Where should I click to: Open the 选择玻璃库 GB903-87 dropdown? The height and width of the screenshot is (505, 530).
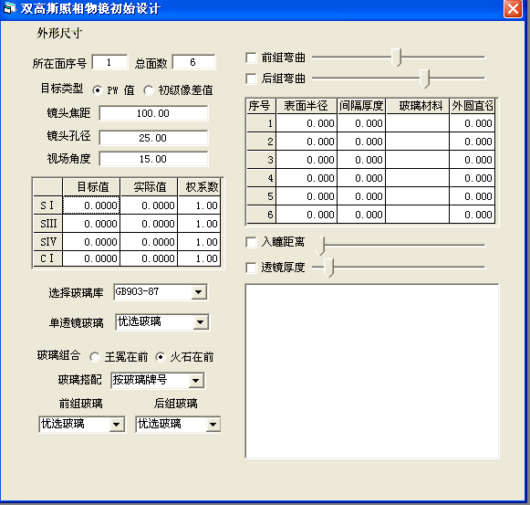[x=199, y=292]
